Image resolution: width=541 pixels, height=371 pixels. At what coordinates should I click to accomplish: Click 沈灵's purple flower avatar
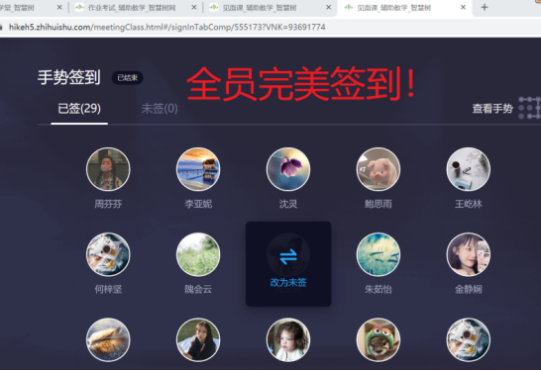288,169
